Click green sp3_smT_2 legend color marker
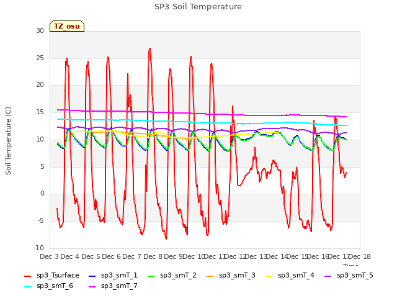The width and height of the screenshot is (397, 298). point(151,276)
